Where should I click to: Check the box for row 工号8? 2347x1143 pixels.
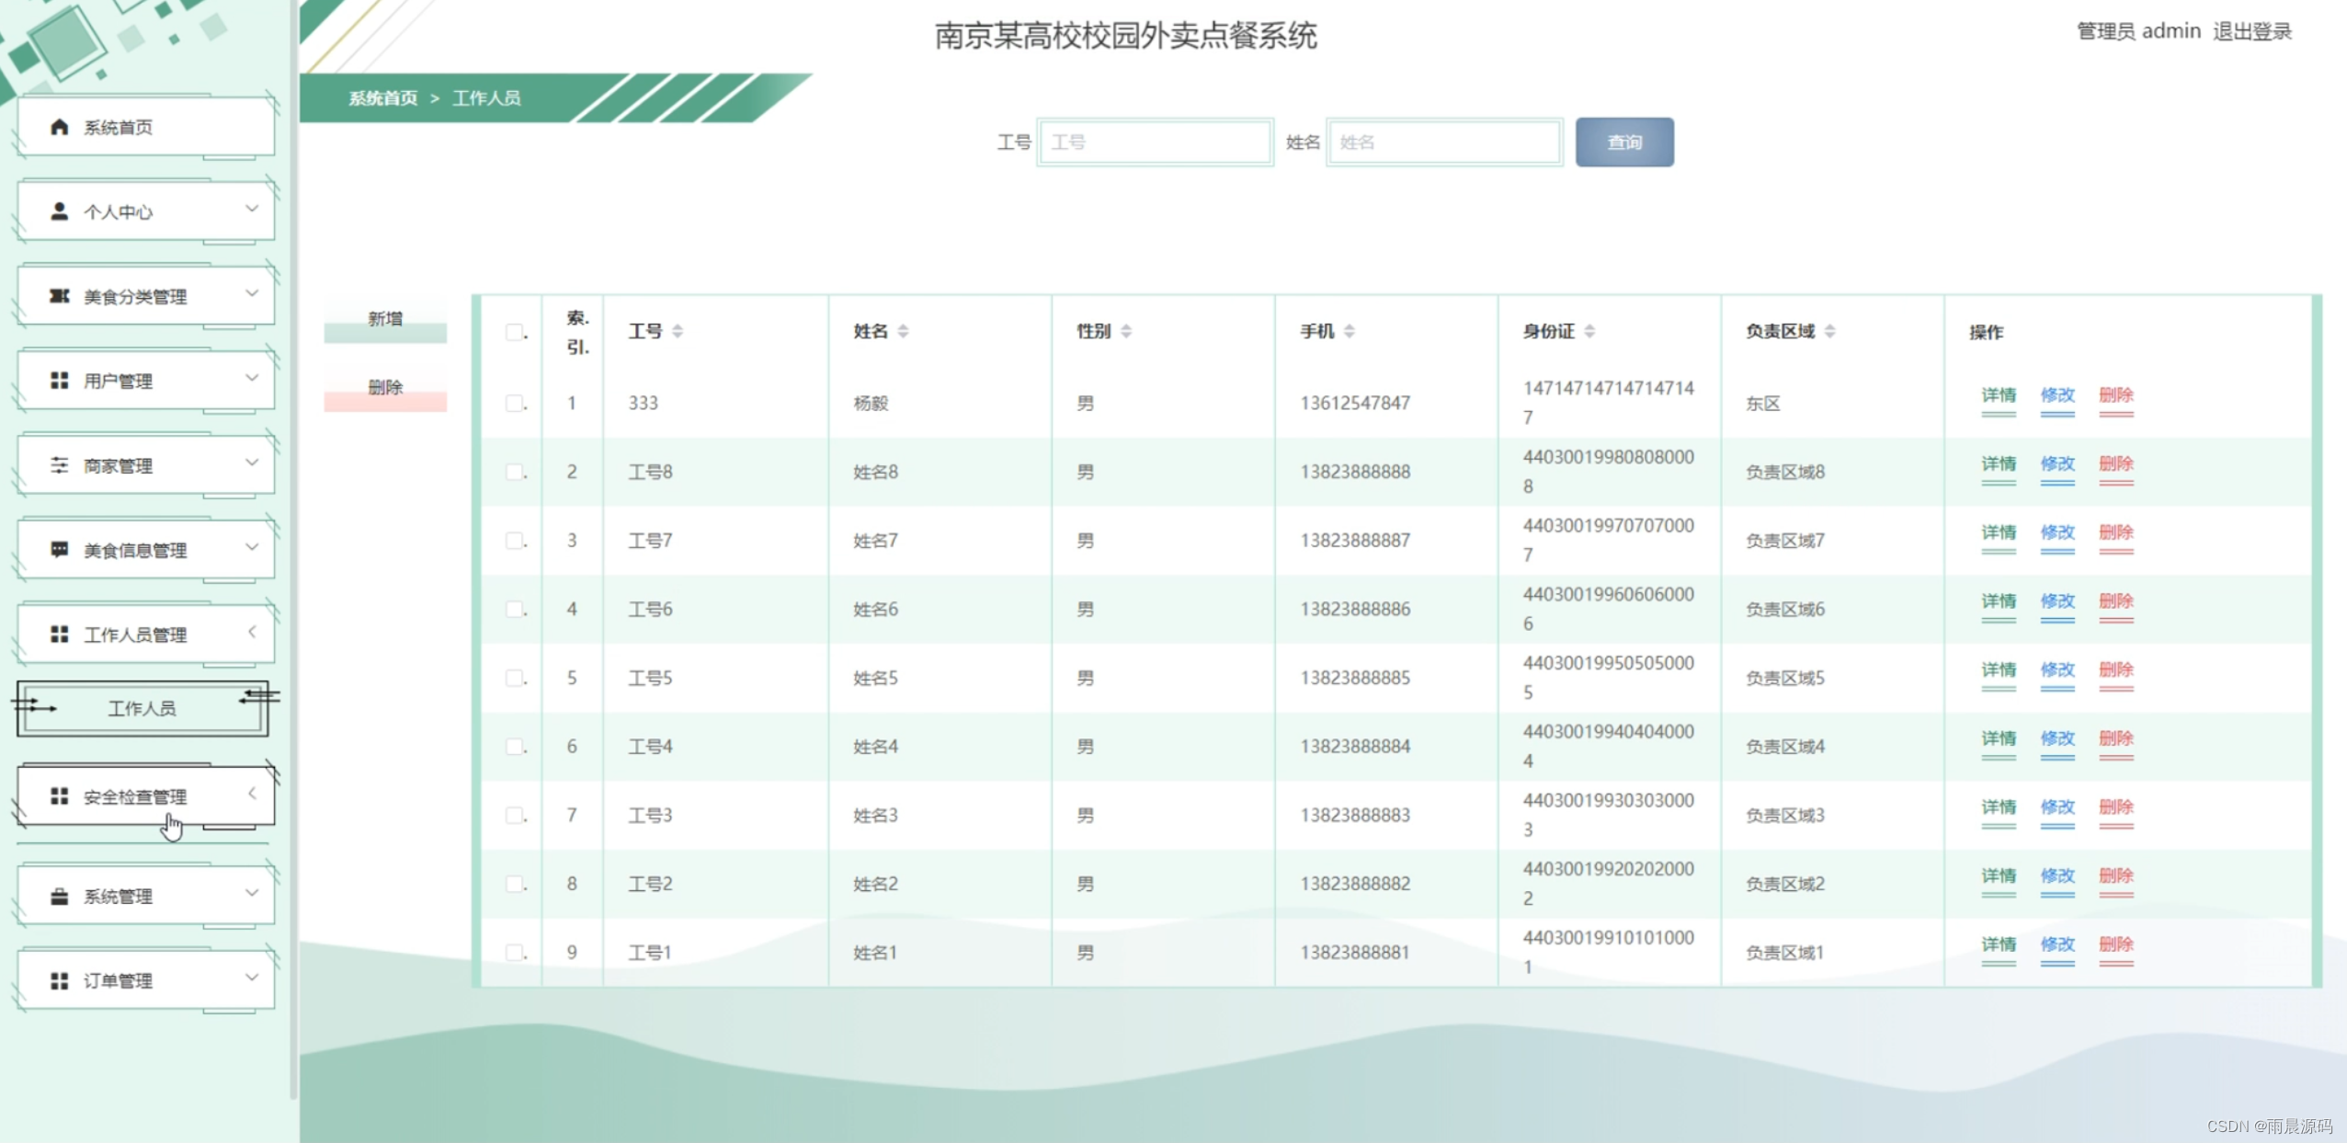click(x=515, y=472)
